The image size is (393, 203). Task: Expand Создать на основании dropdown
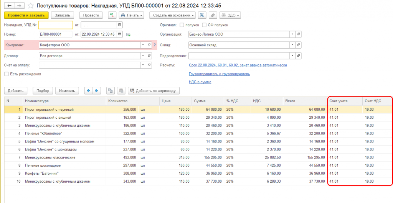[x=172, y=15]
